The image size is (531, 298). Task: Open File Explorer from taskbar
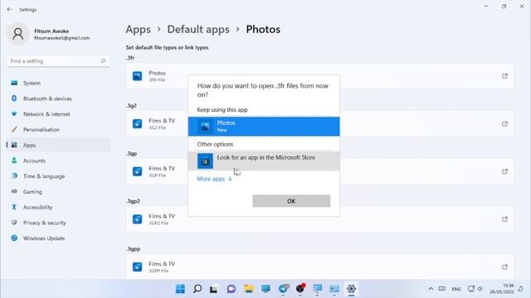(249, 289)
